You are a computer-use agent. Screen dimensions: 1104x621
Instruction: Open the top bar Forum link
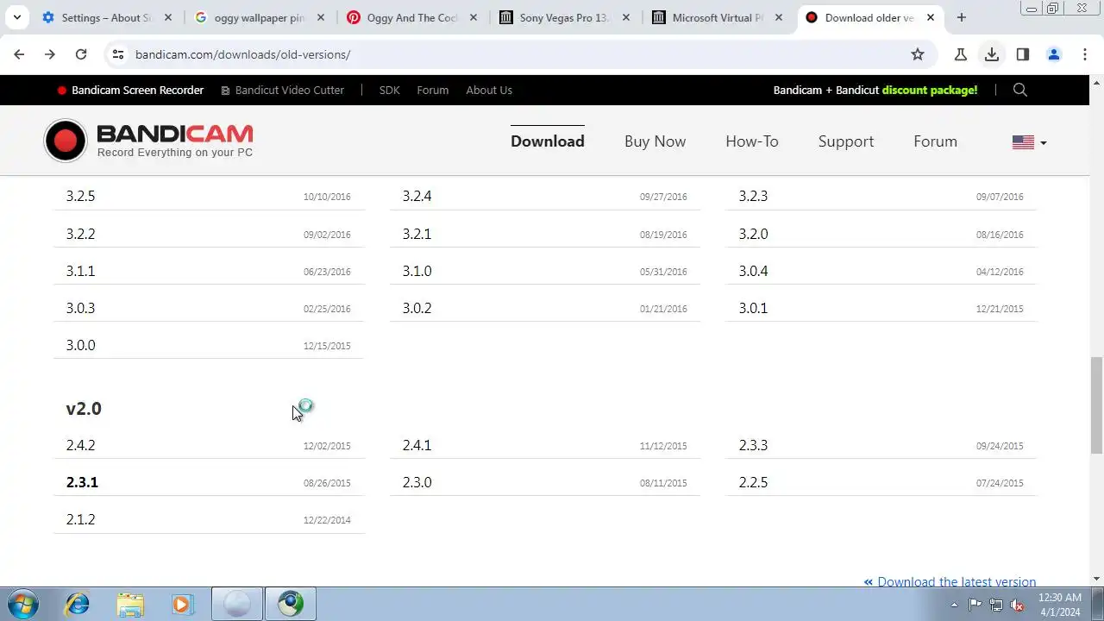pos(433,90)
